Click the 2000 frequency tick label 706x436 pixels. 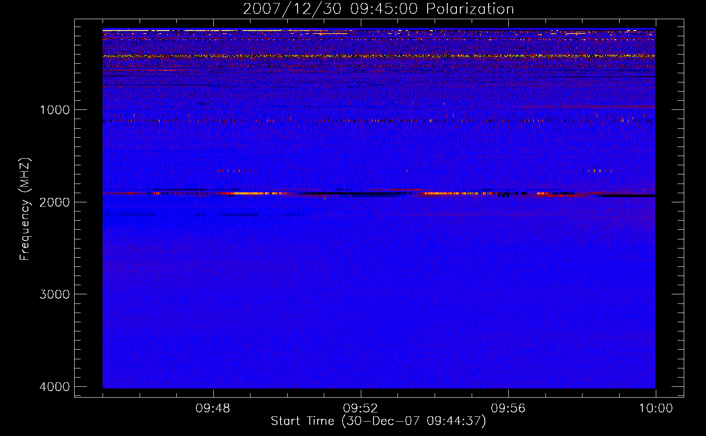[55, 202]
